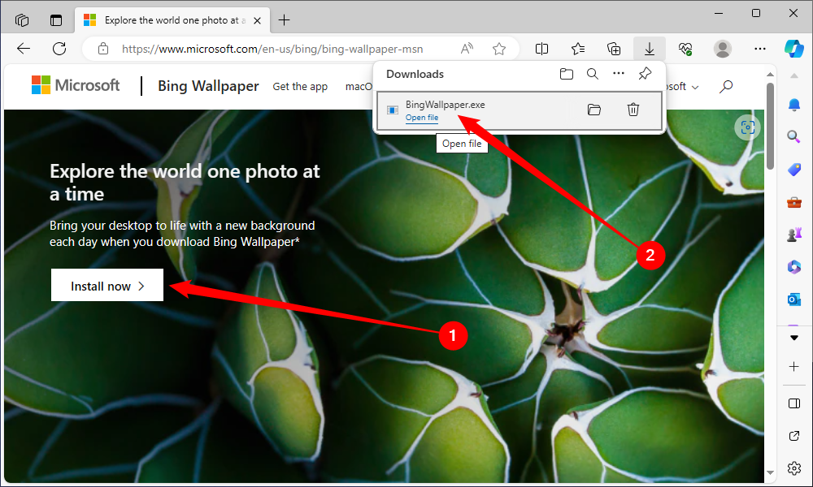The height and width of the screenshot is (487, 813).
Task: Open more options in Downloads panel
Action: [619, 74]
